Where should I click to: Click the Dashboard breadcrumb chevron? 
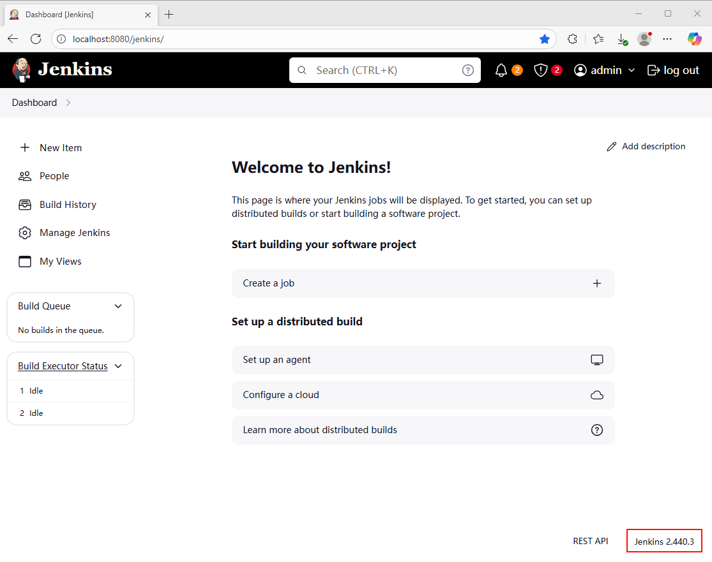[68, 103]
